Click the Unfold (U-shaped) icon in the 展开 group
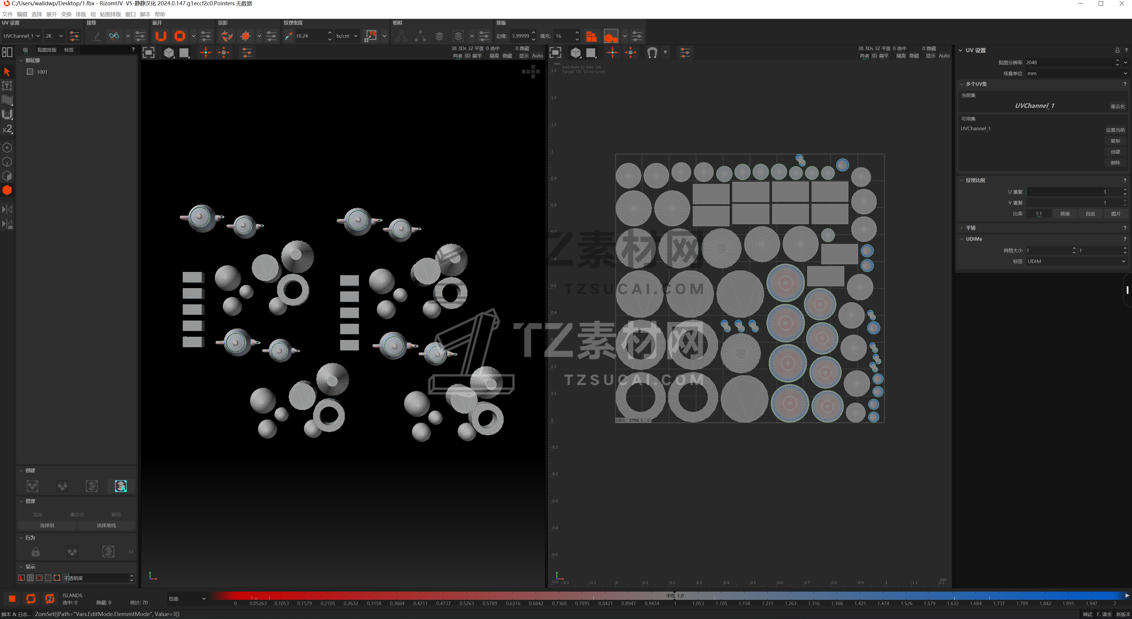The height and width of the screenshot is (619, 1132). pyautogui.click(x=161, y=36)
